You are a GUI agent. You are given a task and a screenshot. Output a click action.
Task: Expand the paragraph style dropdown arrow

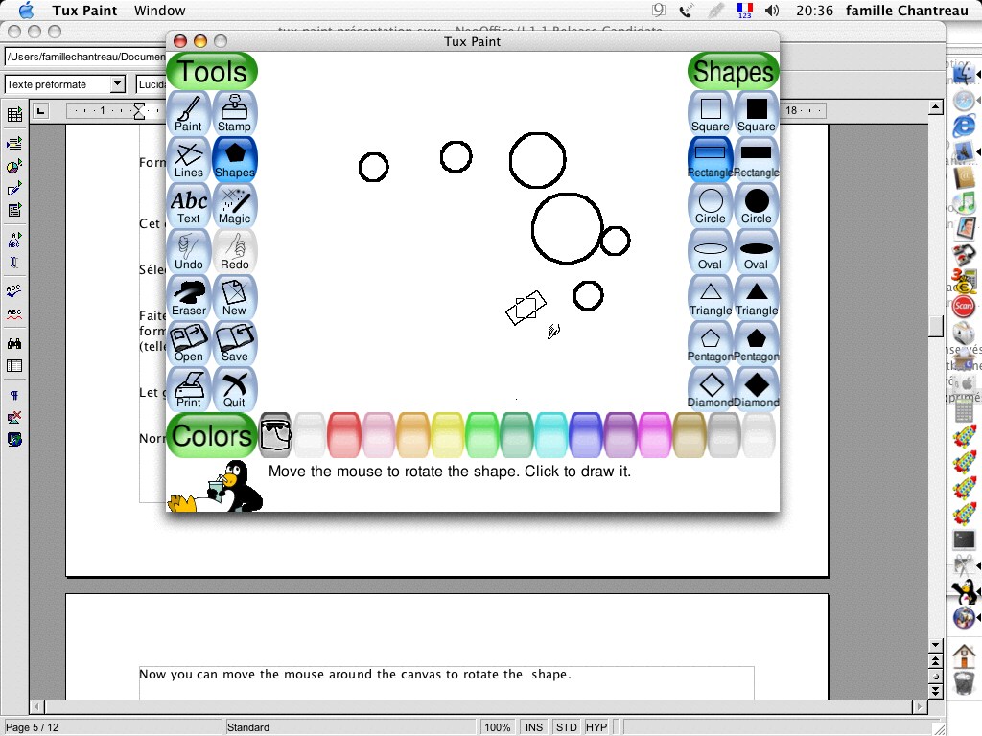click(x=117, y=84)
